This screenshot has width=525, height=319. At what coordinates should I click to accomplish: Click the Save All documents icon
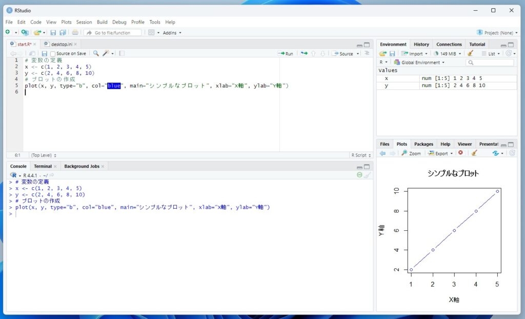(63, 32)
